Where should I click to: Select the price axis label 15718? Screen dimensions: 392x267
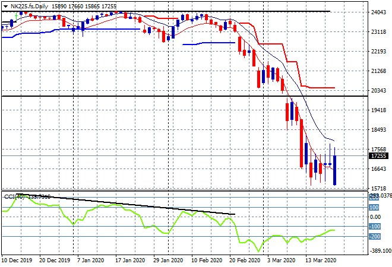[x=378, y=188]
